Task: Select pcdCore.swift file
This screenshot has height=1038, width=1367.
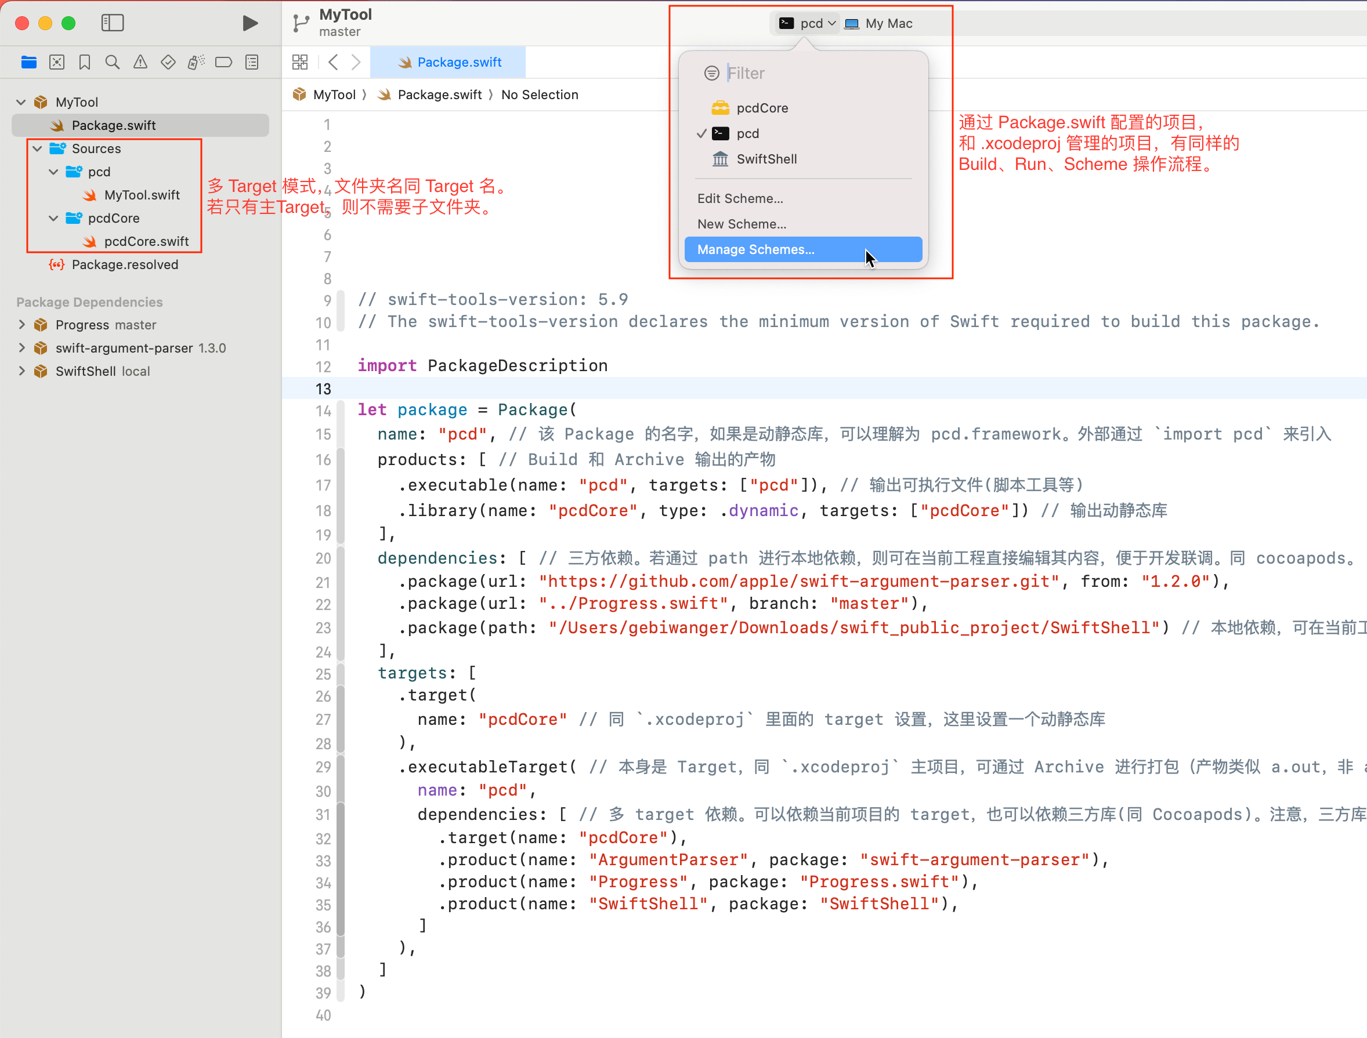Action: [146, 242]
